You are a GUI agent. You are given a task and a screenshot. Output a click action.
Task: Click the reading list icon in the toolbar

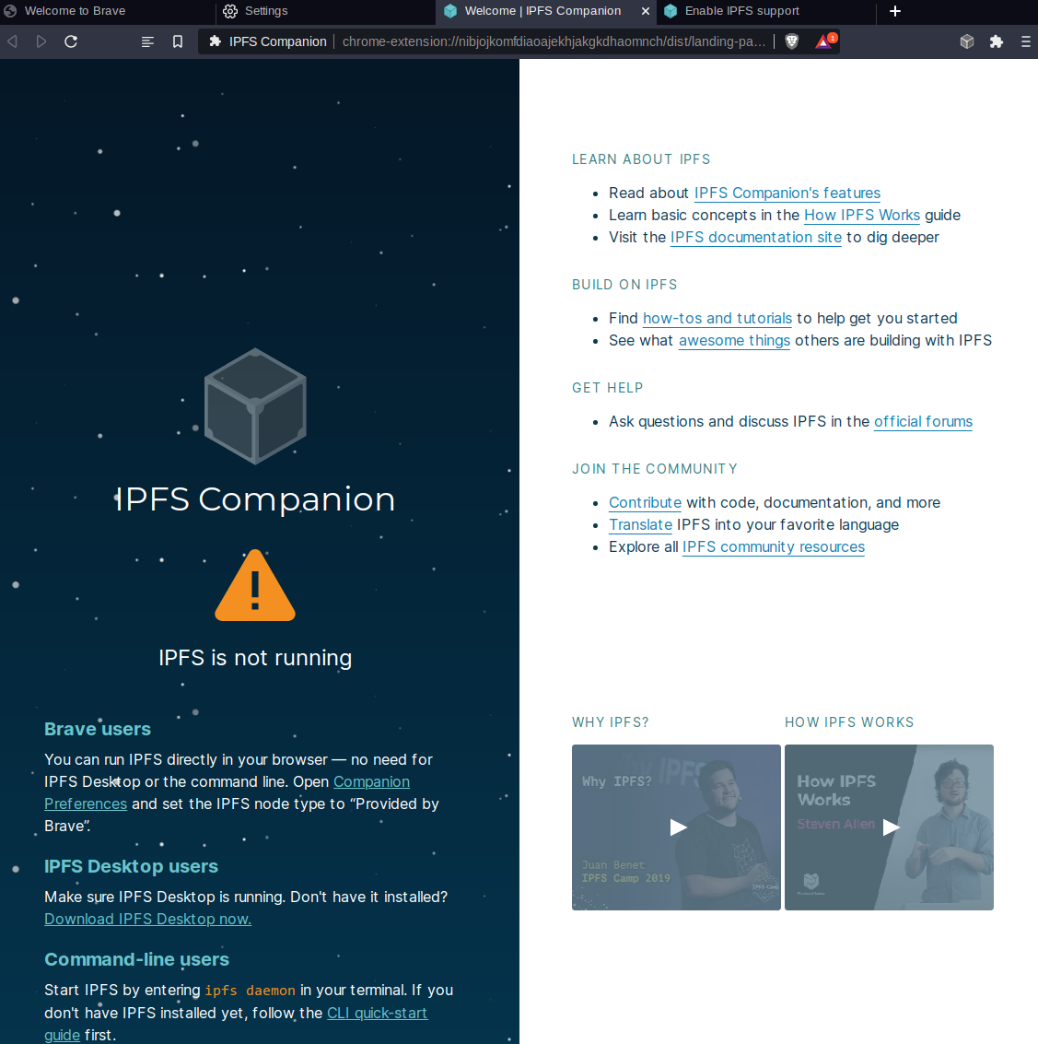coord(147,41)
